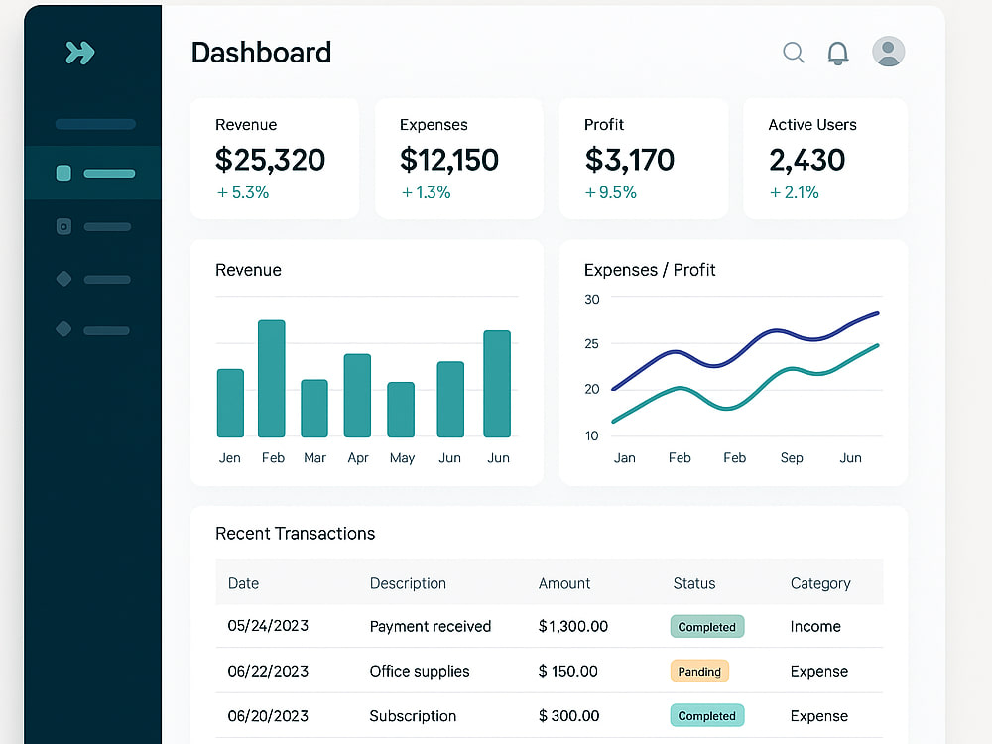
Task: Click the Office supplies description
Action: coord(420,672)
